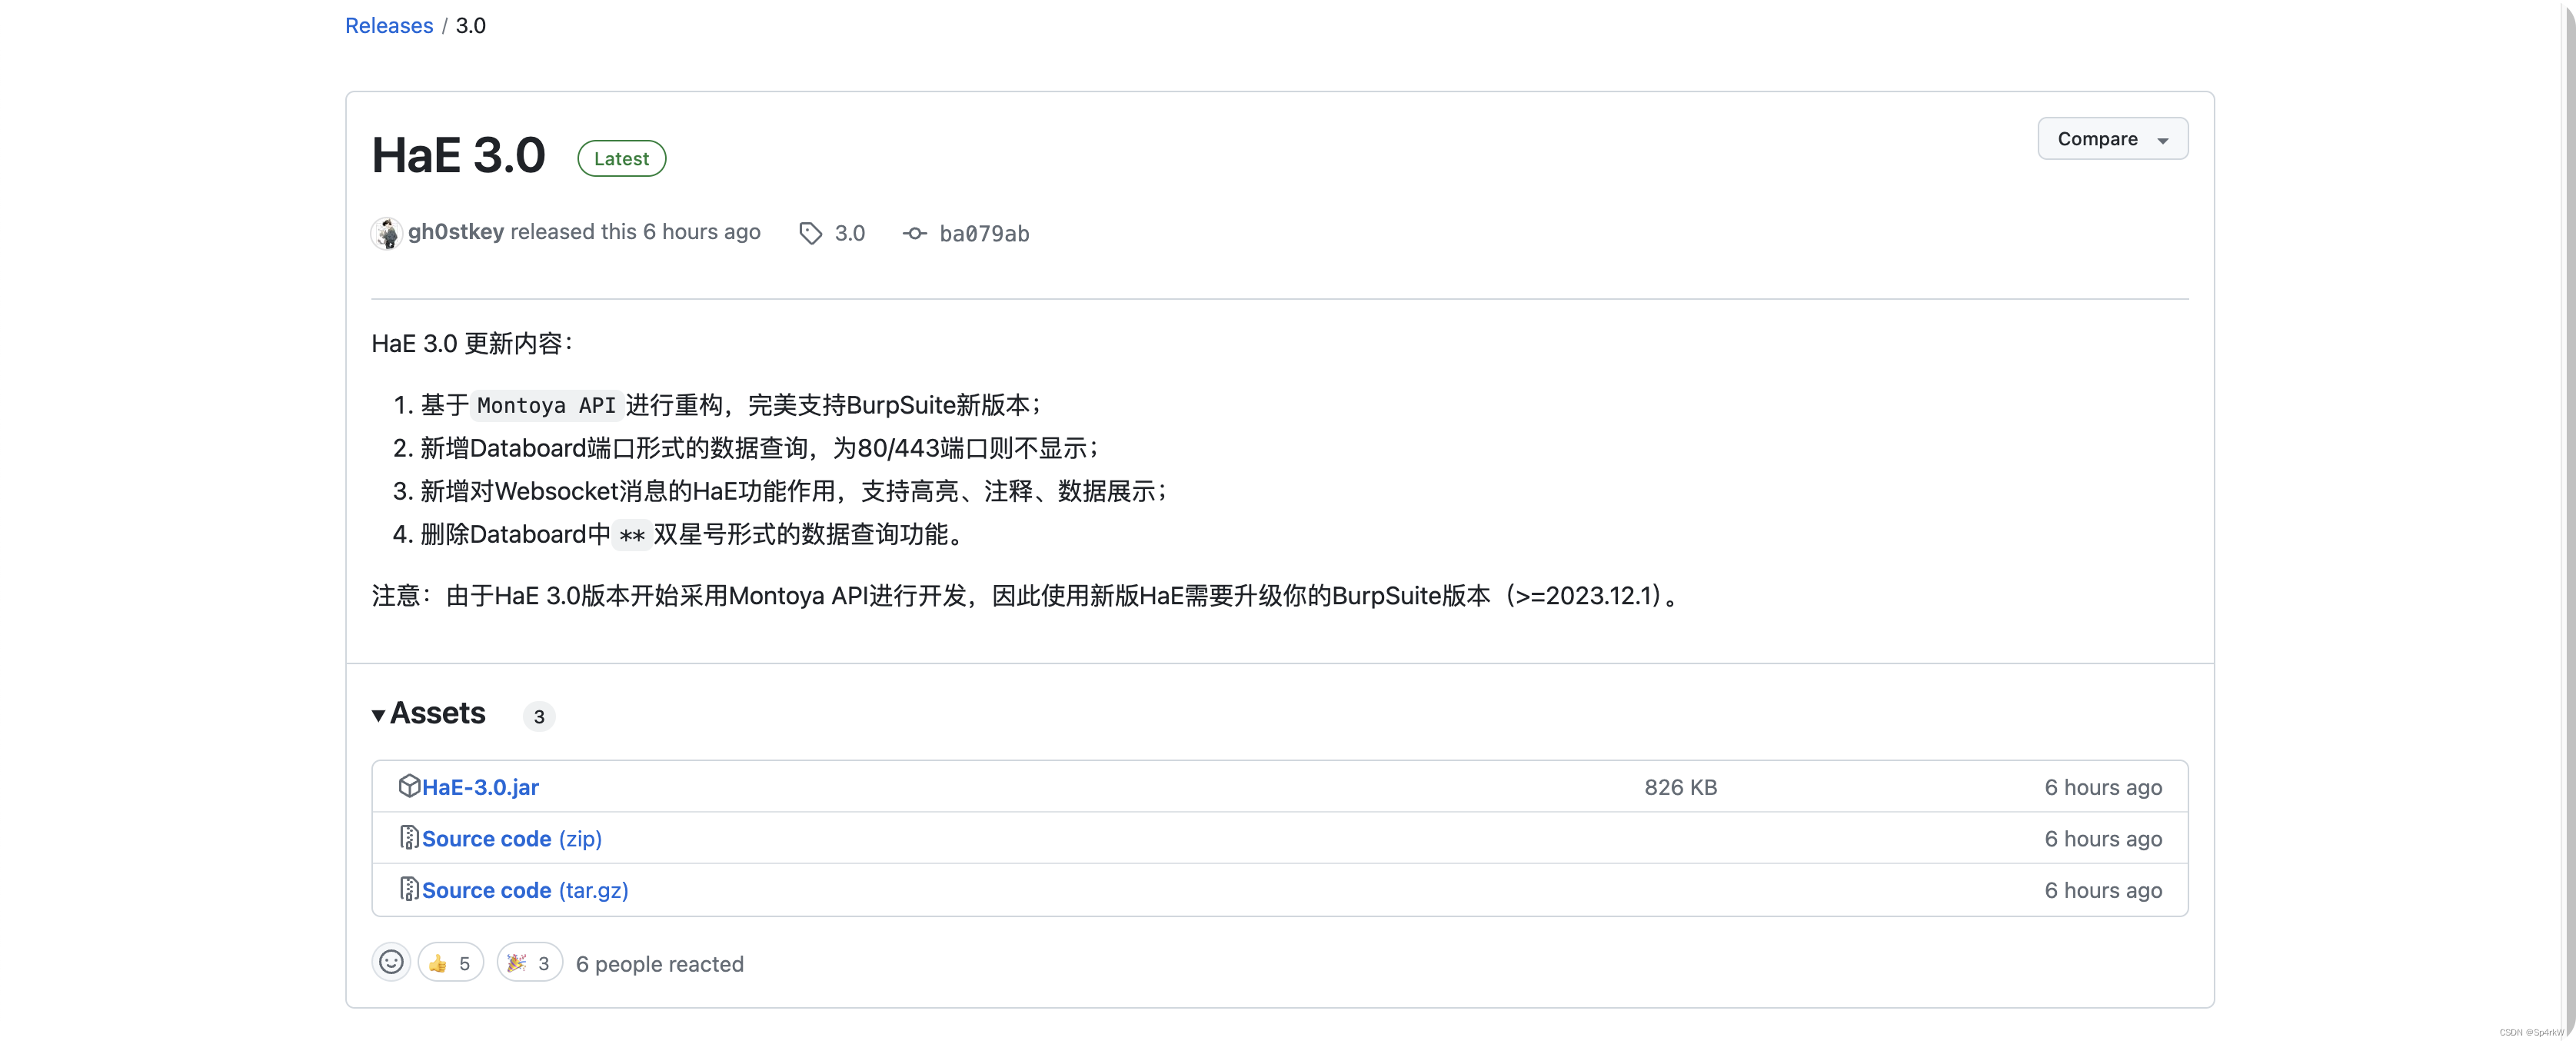Click the 6 people reacted text
2576x1044 pixels.
pyautogui.click(x=659, y=963)
